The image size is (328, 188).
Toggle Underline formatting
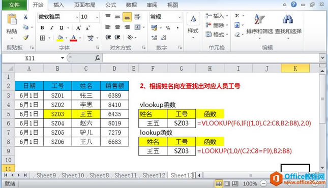[62, 28]
